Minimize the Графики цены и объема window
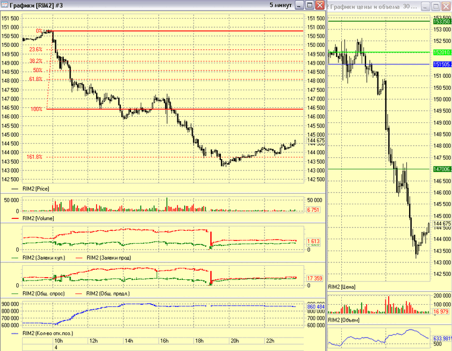This screenshot has width=452, height=351. pyautogui.click(x=426, y=6)
